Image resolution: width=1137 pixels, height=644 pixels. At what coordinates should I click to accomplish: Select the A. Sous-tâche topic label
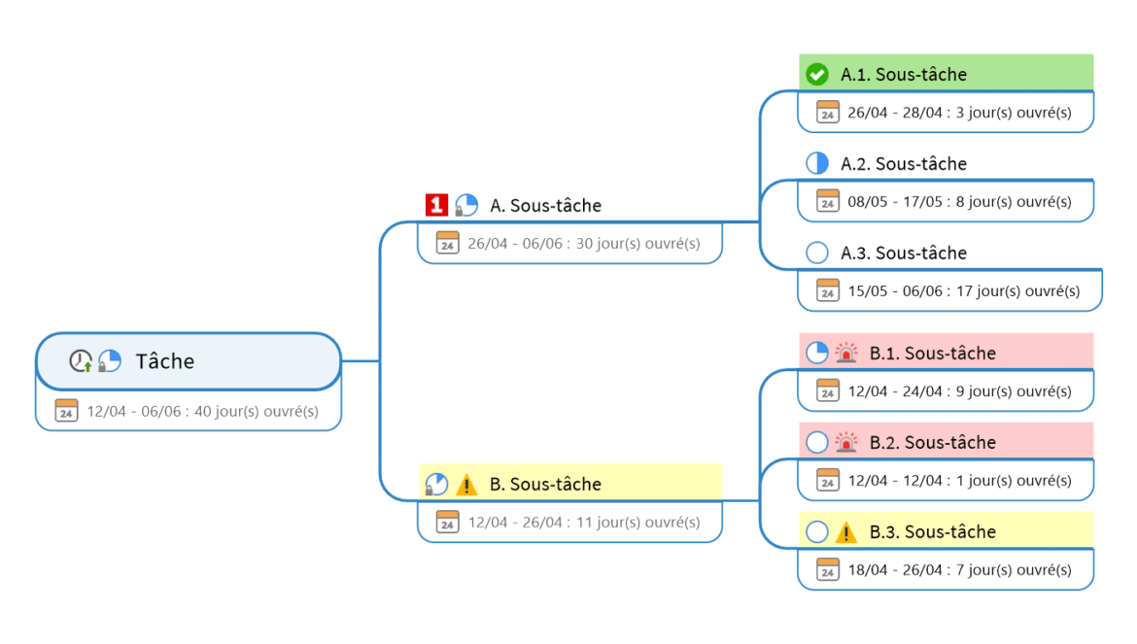pos(545,205)
